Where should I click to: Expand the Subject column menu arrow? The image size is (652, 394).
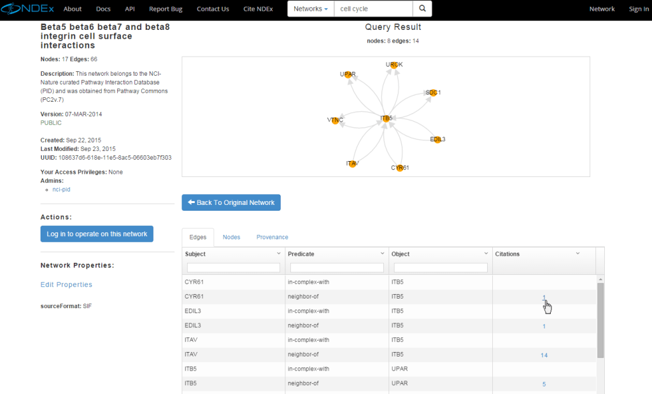(x=279, y=253)
